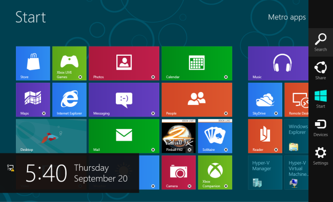Click the Start charm

[321, 99]
